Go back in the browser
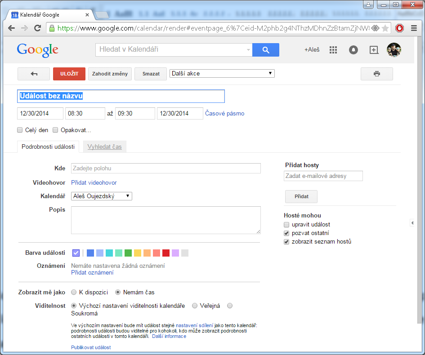This screenshot has height=355, width=425. click(x=11, y=28)
